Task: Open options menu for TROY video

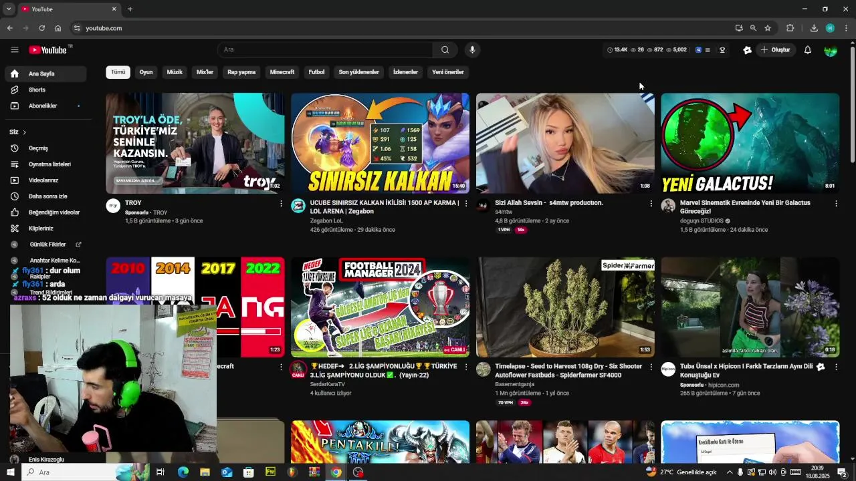Action: pyautogui.click(x=281, y=204)
